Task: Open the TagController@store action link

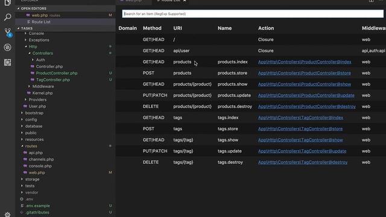Action: click(x=300, y=128)
